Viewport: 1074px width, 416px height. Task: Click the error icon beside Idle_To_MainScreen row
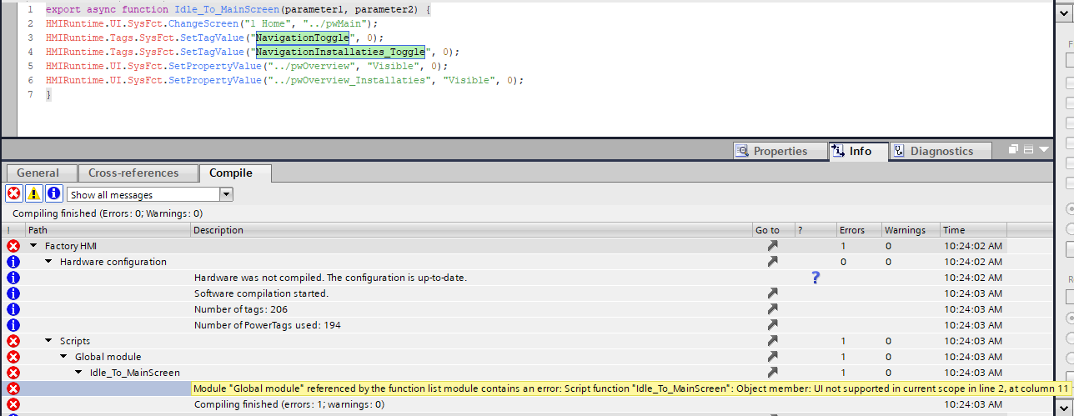click(13, 373)
